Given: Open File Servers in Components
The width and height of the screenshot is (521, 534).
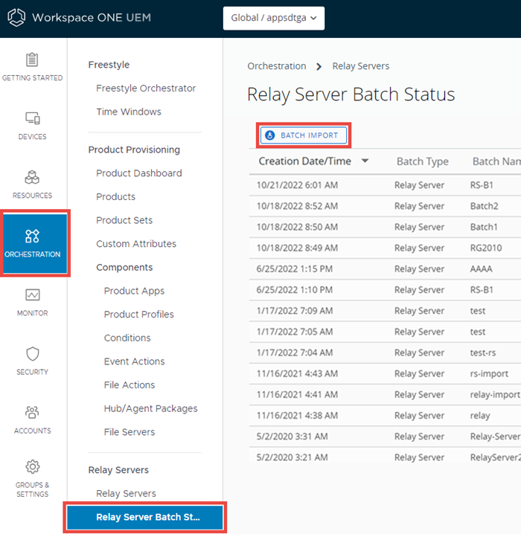Looking at the screenshot, I should point(130,432).
